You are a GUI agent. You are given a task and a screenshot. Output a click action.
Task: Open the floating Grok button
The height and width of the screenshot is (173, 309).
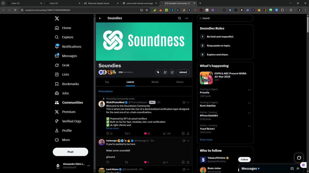[299, 158]
